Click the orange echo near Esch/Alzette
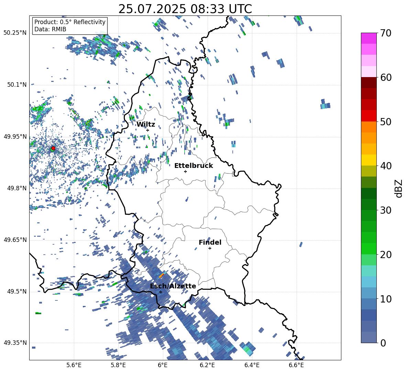The height and width of the screenshot is (372, 407). [x=162, y=275]
